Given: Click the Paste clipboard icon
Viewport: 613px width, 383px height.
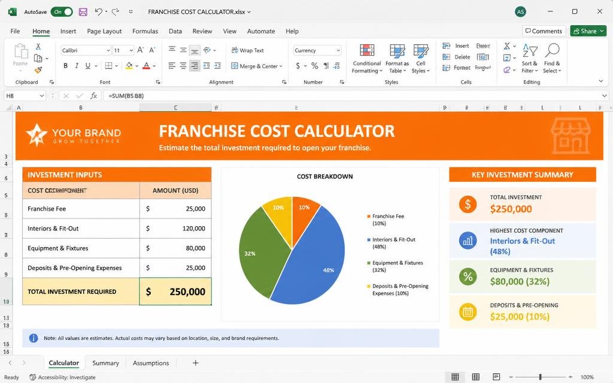Looking at the screenshot, I should coord(20,51).
